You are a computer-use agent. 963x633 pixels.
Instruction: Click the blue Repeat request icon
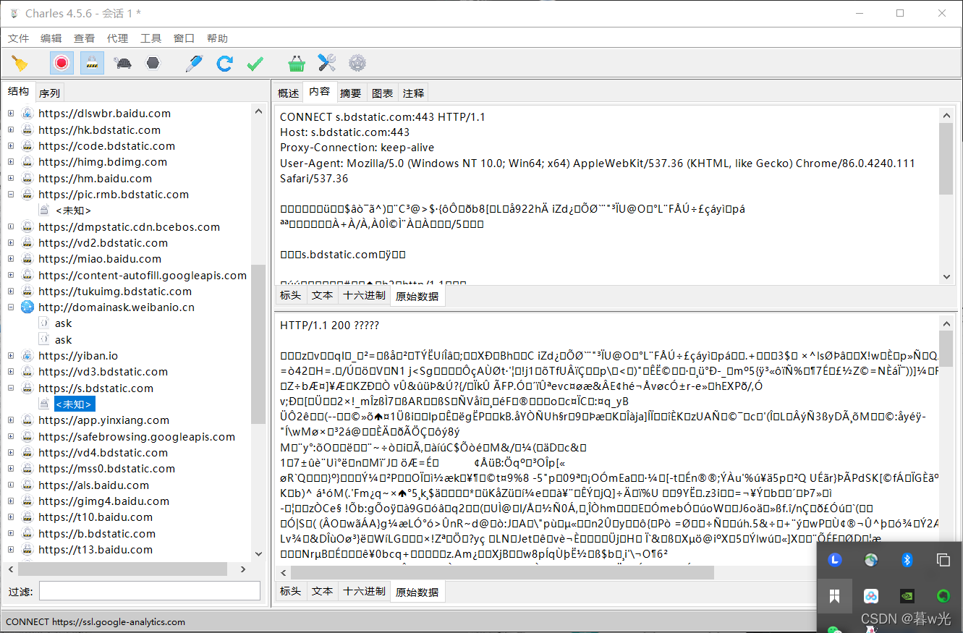point(224,63)
